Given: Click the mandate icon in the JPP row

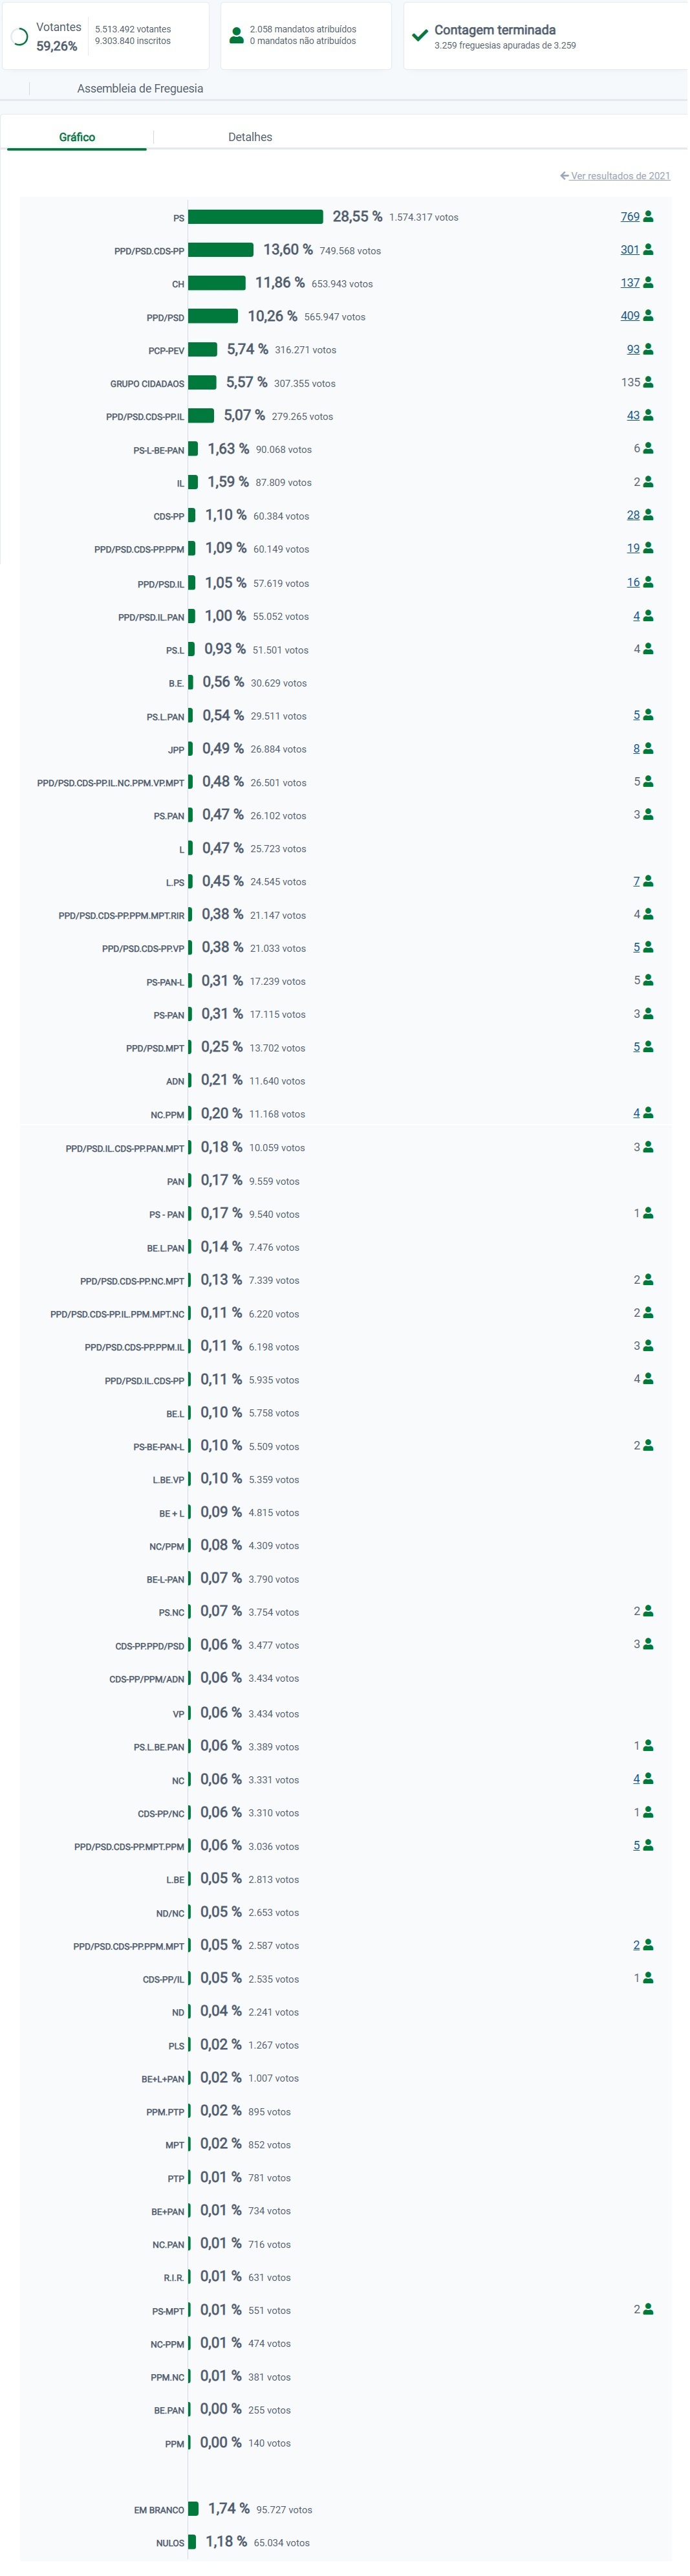Looking at the screenshot, I should (x=648, y=748).
